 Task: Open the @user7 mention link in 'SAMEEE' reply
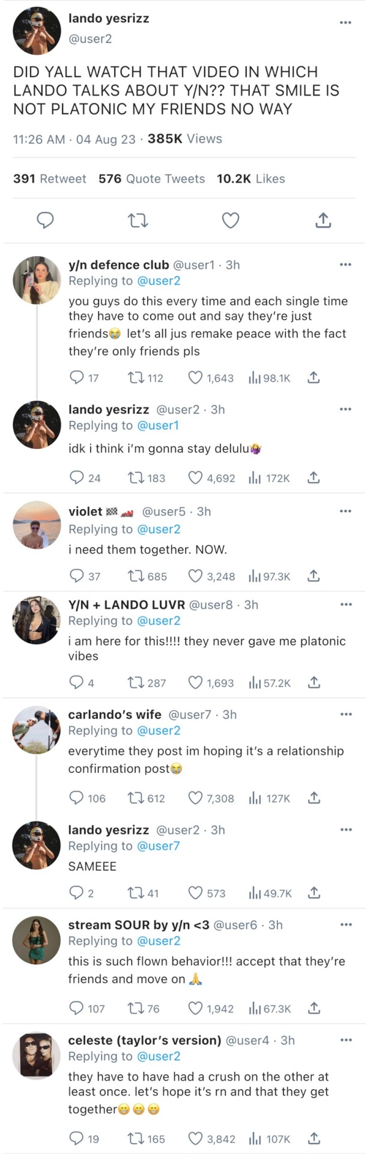coord(159,846)
